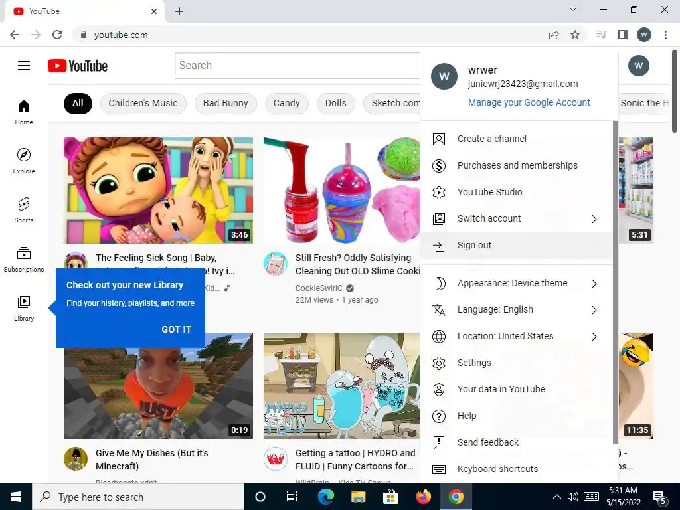Select the Bad Bunny chip
Viewport: 680px width, 510px height.
pyautogui.click(x=226, y=103)
